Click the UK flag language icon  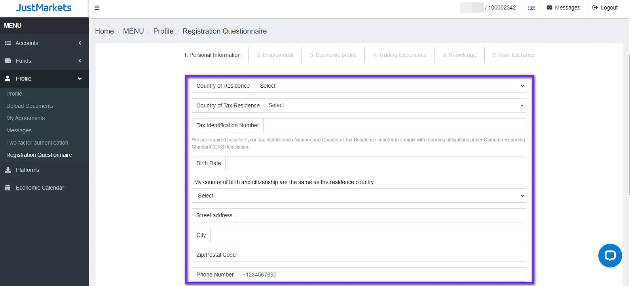531,8
